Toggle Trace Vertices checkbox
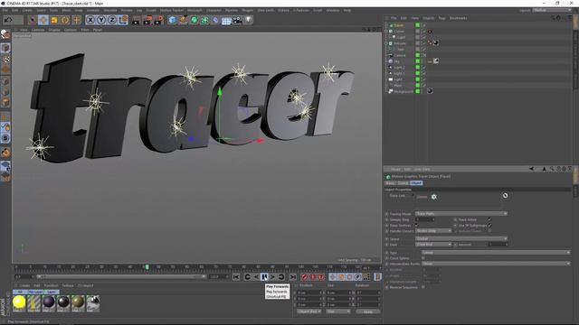 [416, 225]
